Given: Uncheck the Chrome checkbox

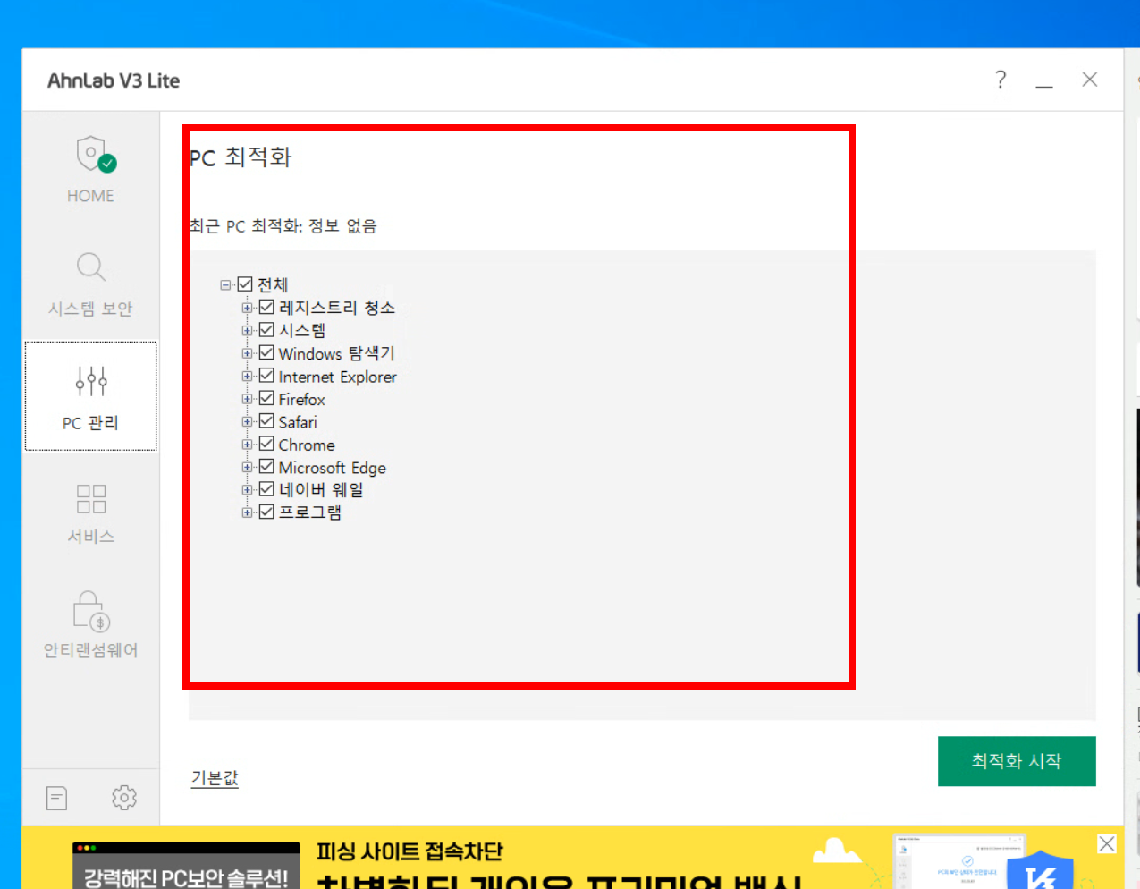Looking at the screenshot, I should click(266, 444).
